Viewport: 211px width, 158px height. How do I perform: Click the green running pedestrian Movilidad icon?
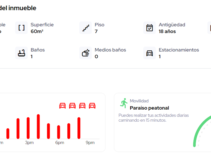124,103
